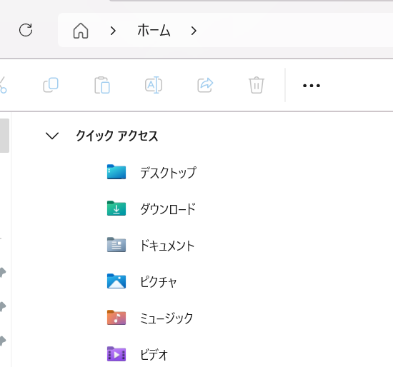Click the ミュージック folder icon
393x367 pixels.
(116, 318)
